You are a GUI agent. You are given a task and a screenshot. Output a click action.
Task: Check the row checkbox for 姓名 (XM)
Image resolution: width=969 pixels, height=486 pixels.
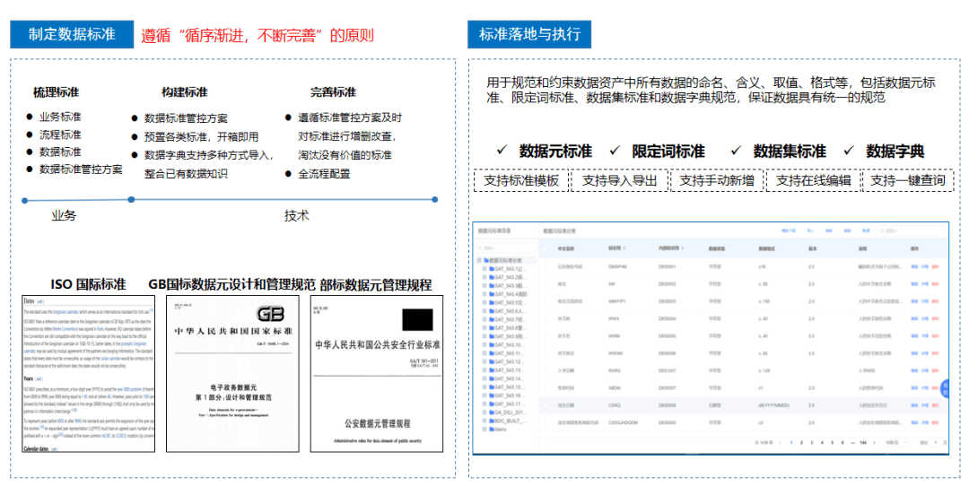click(546, 283)
